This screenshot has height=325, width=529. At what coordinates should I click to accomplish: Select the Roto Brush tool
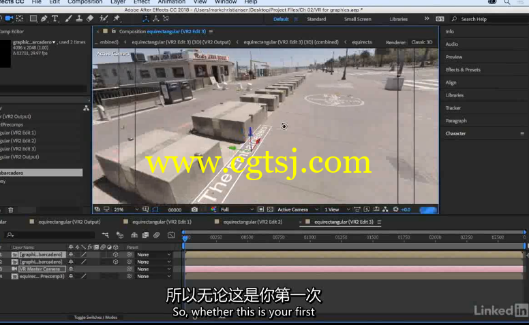pos(104,18)
